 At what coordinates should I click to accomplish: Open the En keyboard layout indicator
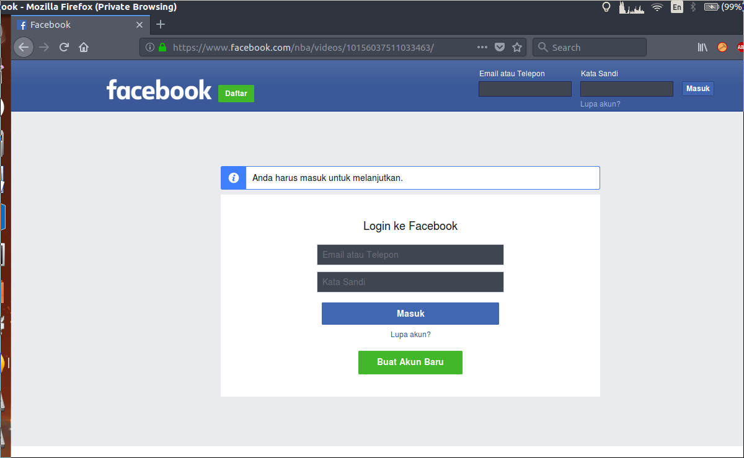pyautogui.click(x=677, y=7)
